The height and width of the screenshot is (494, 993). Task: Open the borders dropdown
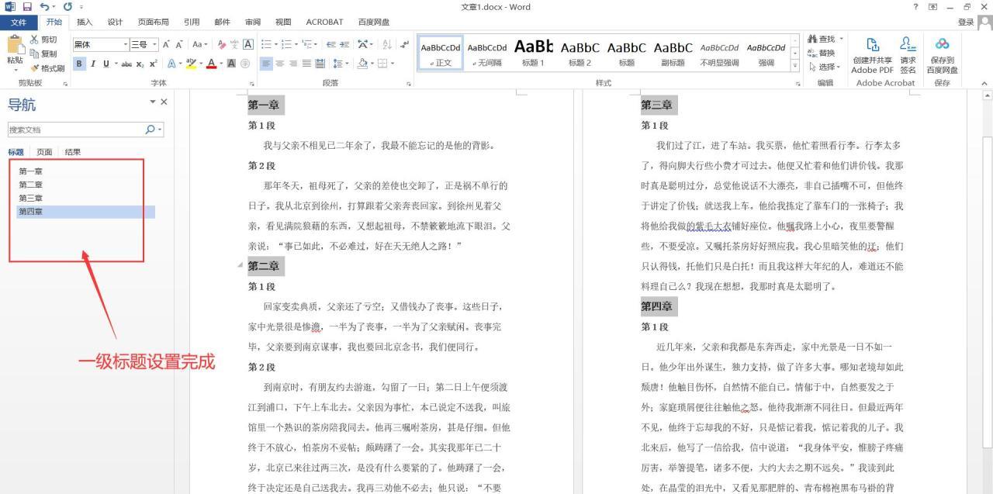[393, 64]
